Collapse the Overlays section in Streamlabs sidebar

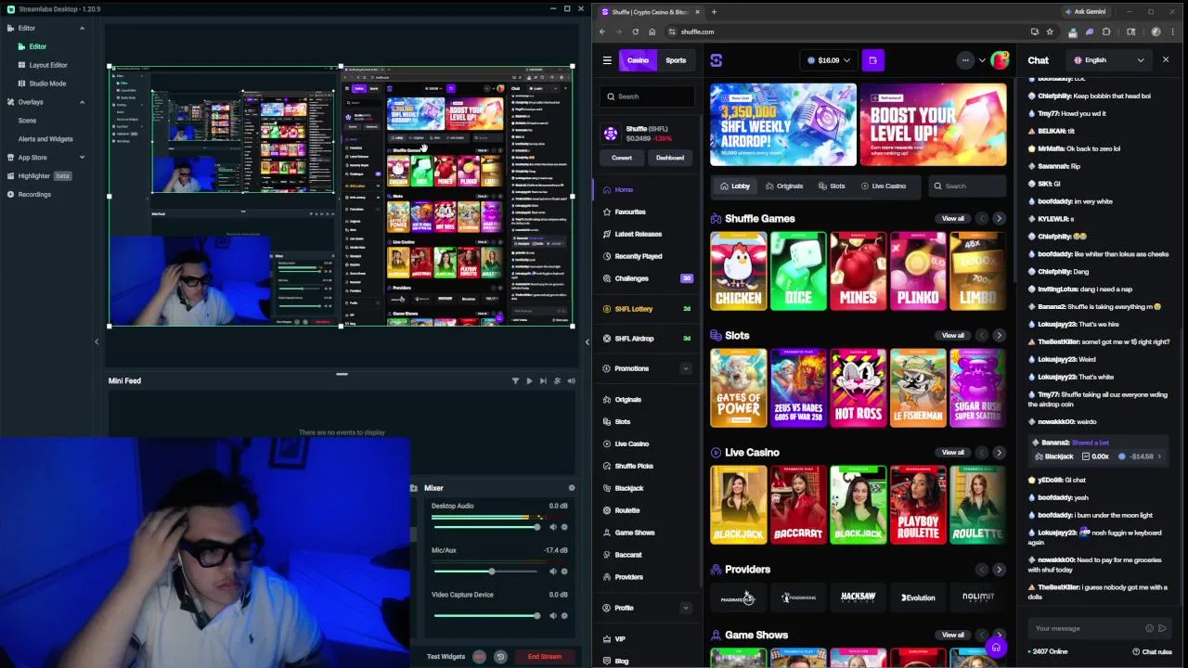coord(82,102)
